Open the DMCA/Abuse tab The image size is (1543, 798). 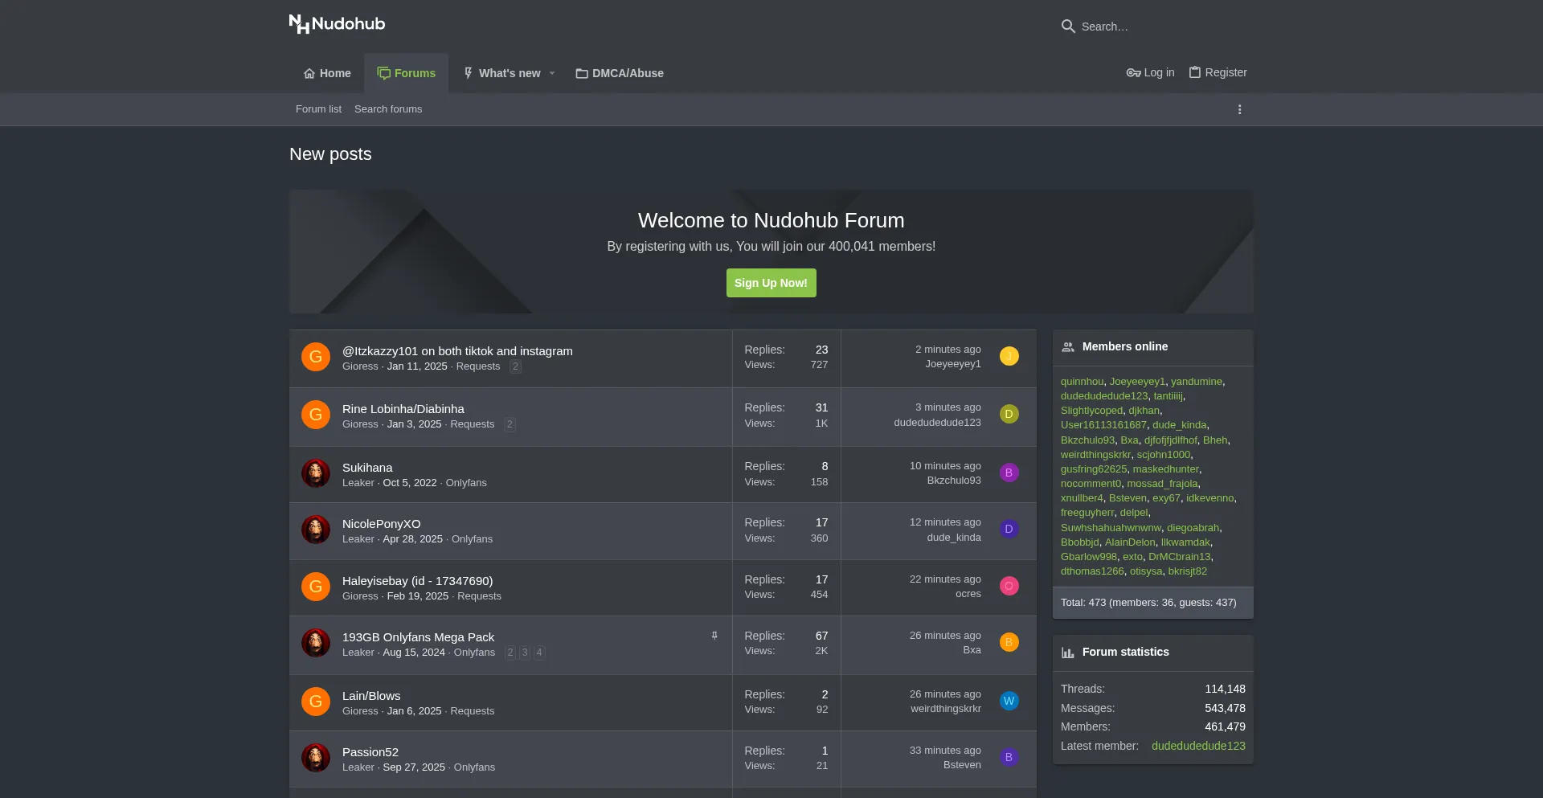(x=620, y=73)
